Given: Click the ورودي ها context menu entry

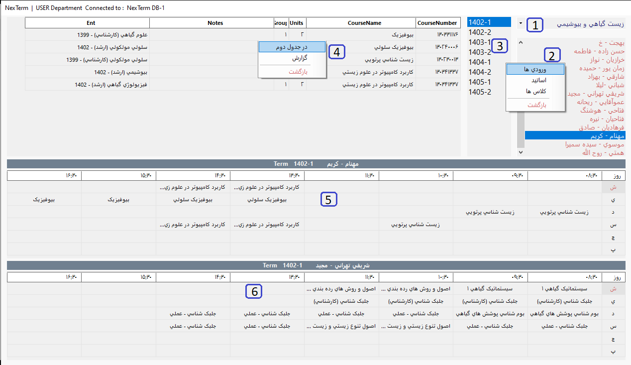Looking at the screenshot, I should point(535,69).
